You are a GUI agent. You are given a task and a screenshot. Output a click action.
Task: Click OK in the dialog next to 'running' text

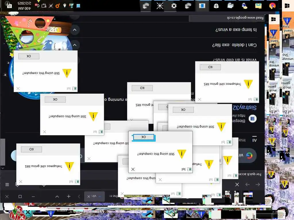(55, 99)
